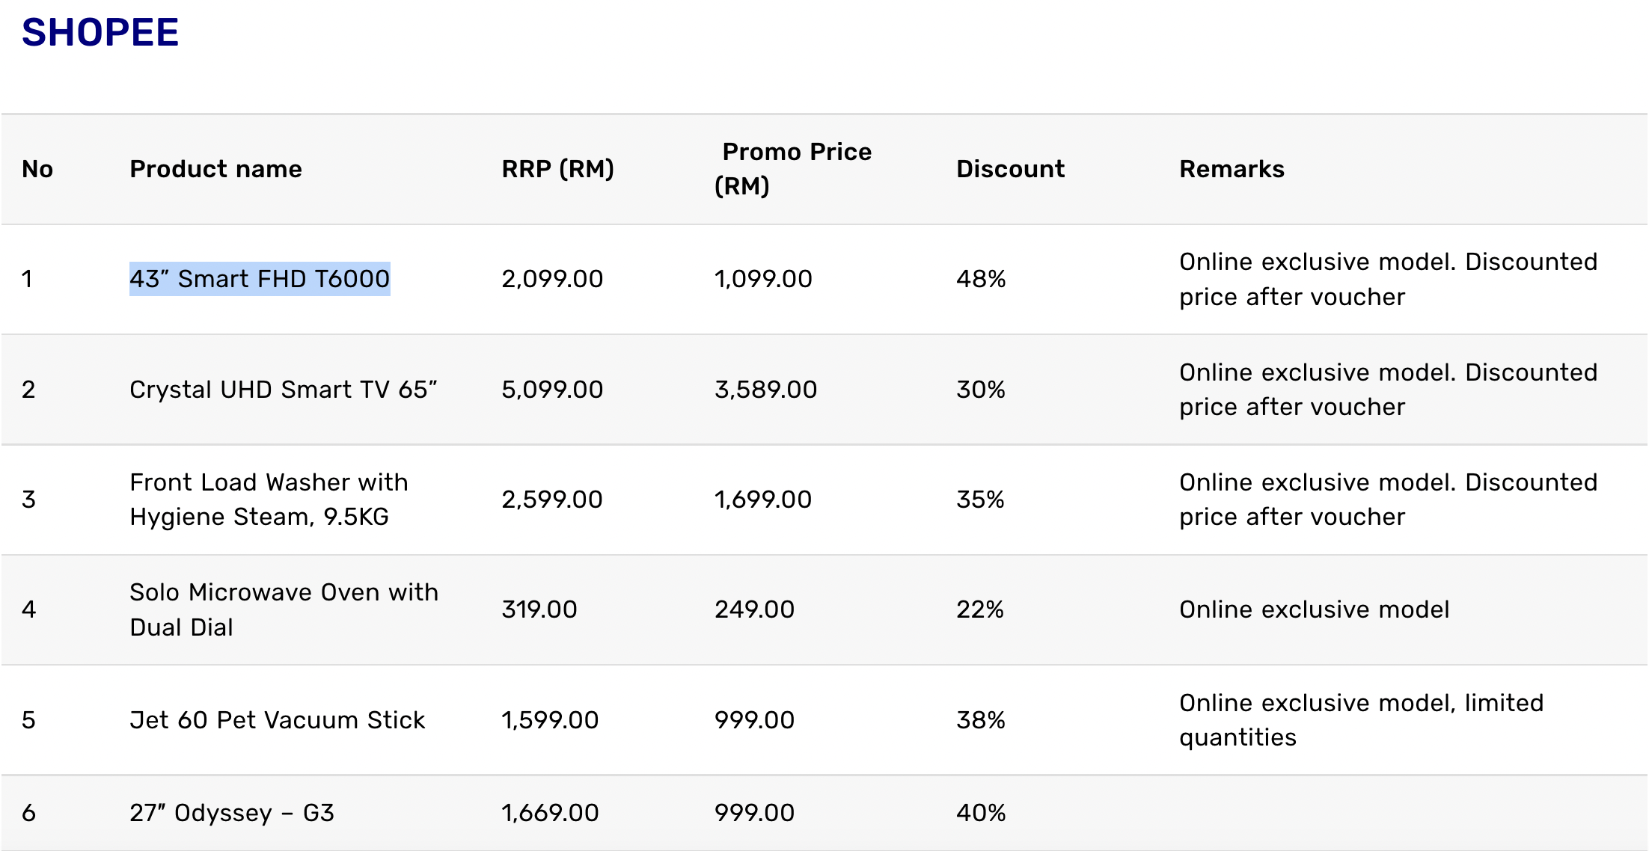This screenshot has height=851, width=1649.
Task: Select the 48% discount cell
Action: tap(981, 279)
